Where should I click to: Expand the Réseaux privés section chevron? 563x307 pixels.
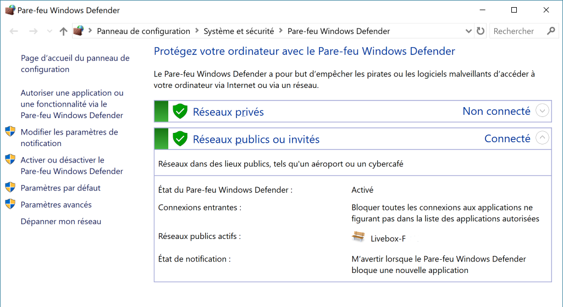click(542, 110)
